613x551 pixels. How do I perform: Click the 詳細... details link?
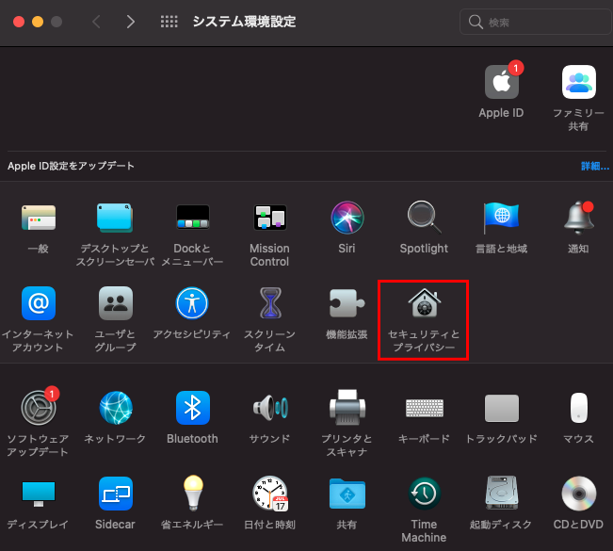(594, 166)
